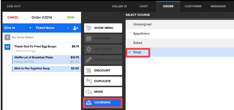The image size is (234, 110).
Task: Select Mint to Pea Together Soup item
Action: [x=32, y=69]
